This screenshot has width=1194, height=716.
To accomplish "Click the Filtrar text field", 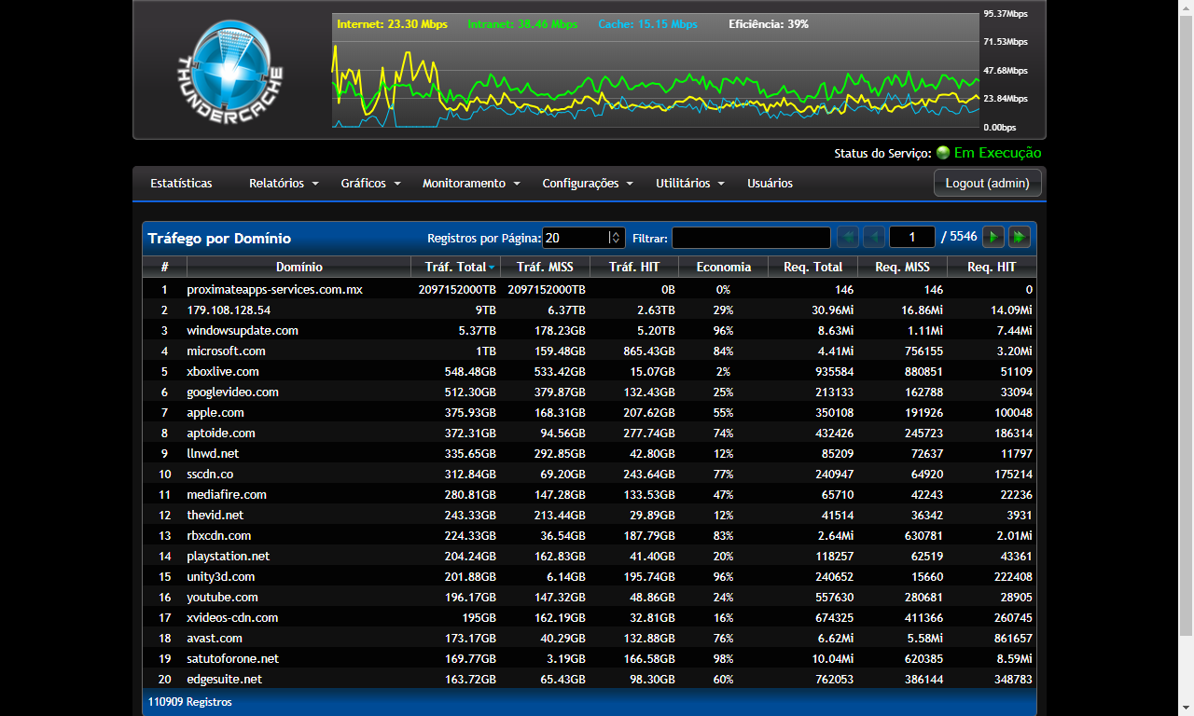I will pyautogui.click(x=751, y=238).
